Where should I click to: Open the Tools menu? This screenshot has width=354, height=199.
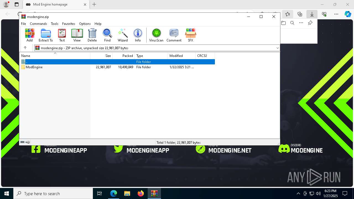tap(54, 24)
